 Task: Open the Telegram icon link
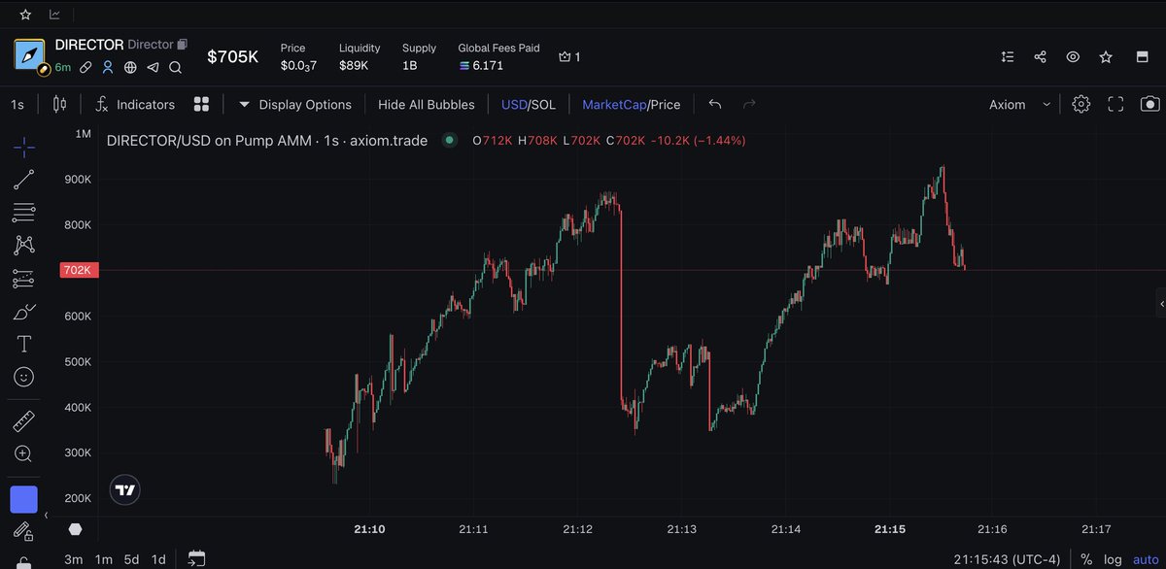[153, 68]
